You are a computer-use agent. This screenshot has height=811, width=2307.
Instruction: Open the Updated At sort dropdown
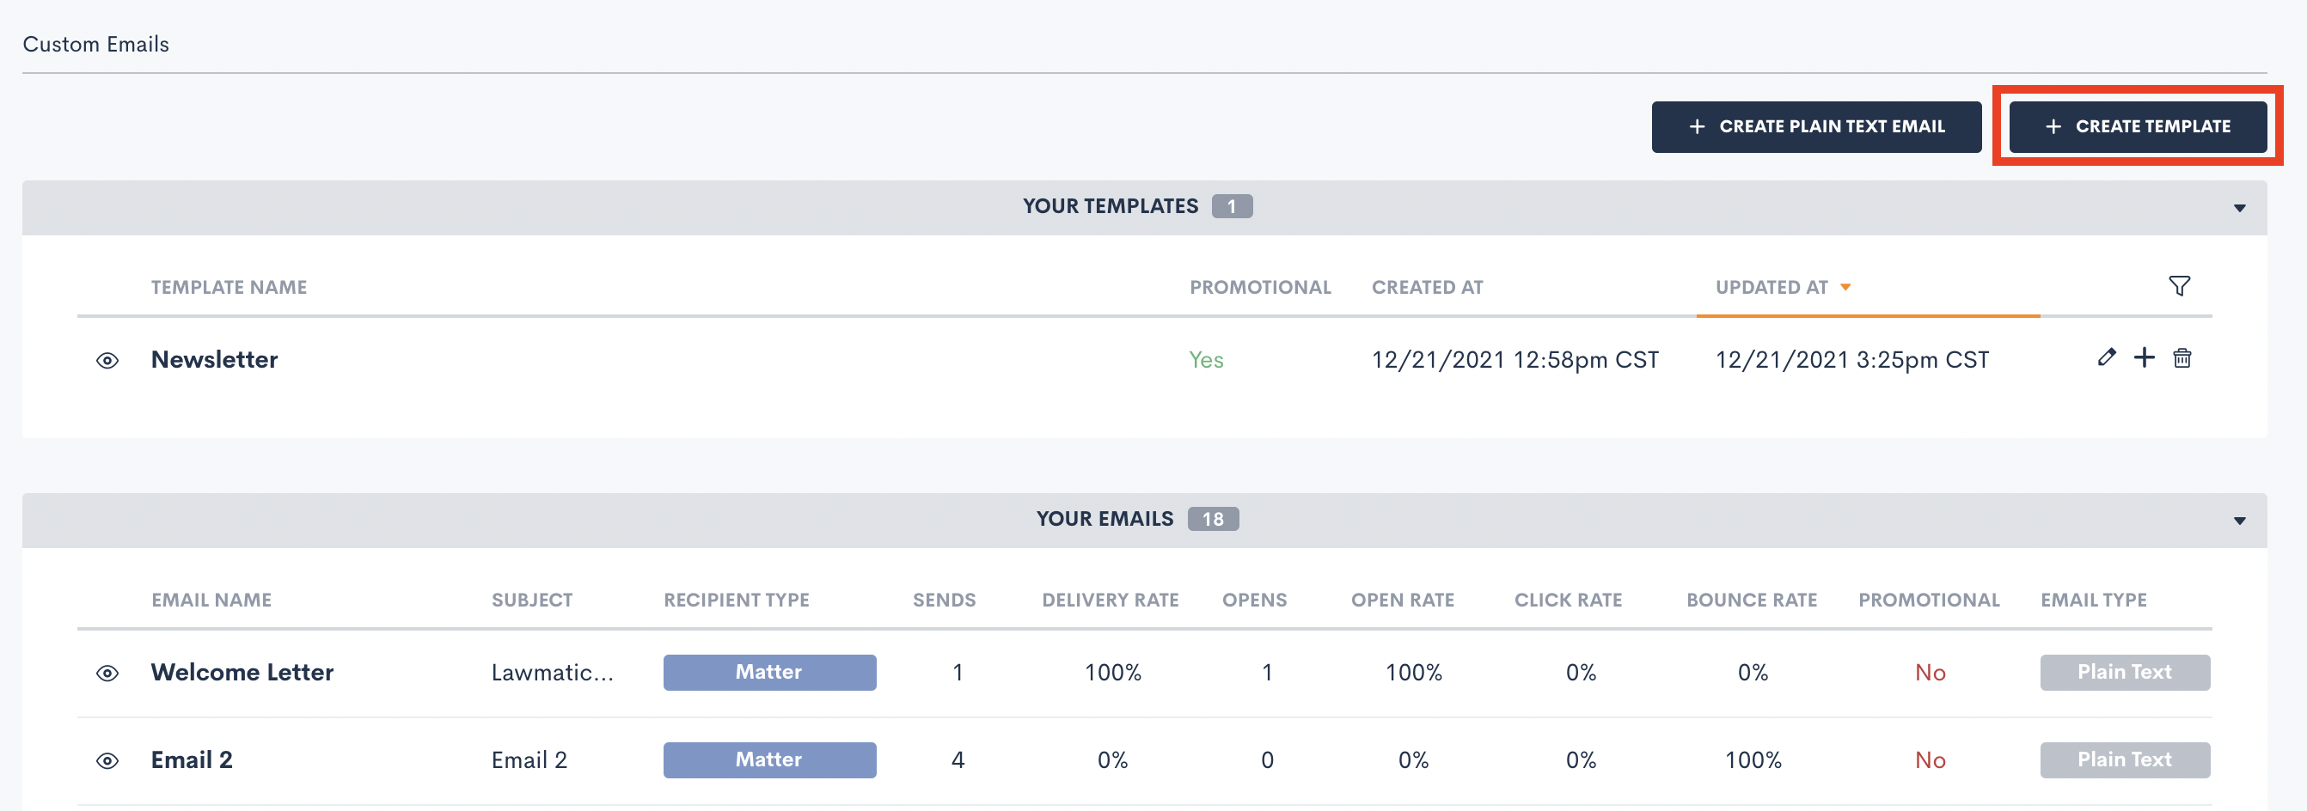click(1782, 286)
